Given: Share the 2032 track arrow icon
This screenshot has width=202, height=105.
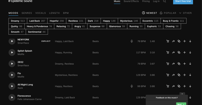Looking at the screenshot, I should tap(173, 64).
